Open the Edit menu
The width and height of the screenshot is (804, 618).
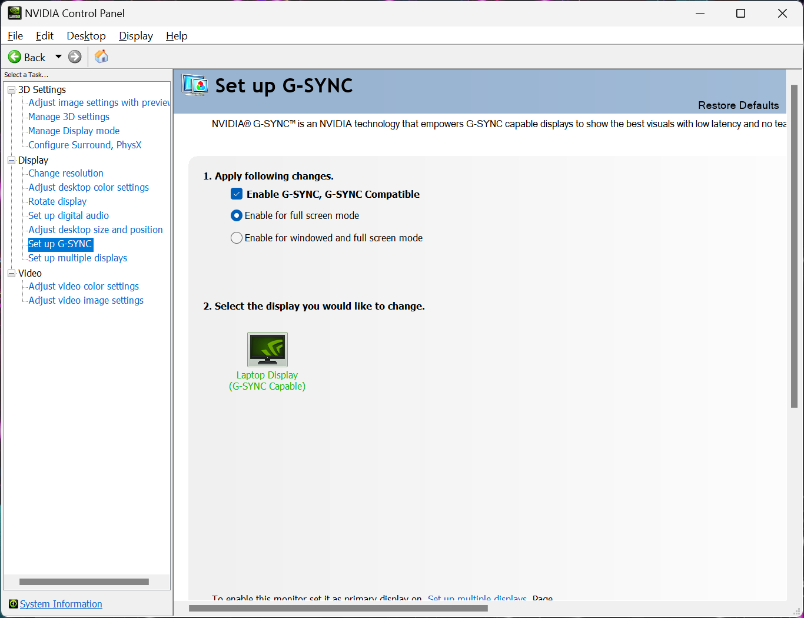(x=45, y=36)
